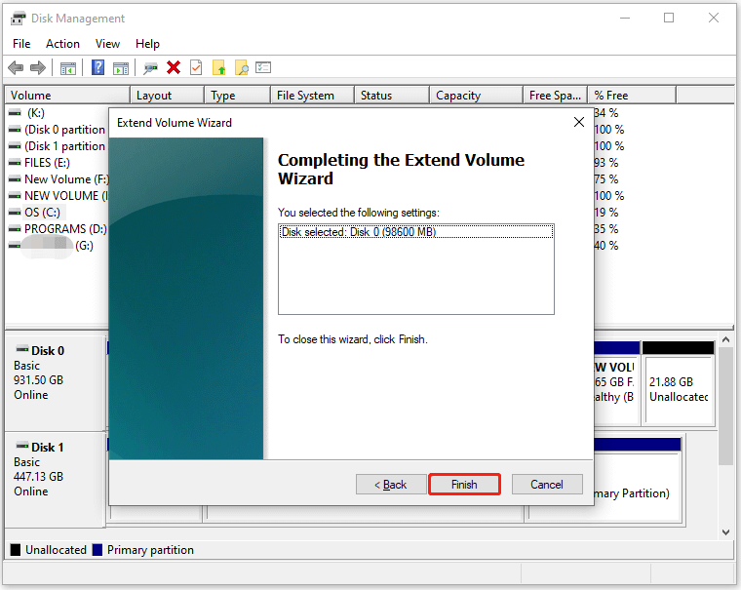Cancel the Extend Volume Wizard
The width and height of the screenshot is (741, 590).
547,485
